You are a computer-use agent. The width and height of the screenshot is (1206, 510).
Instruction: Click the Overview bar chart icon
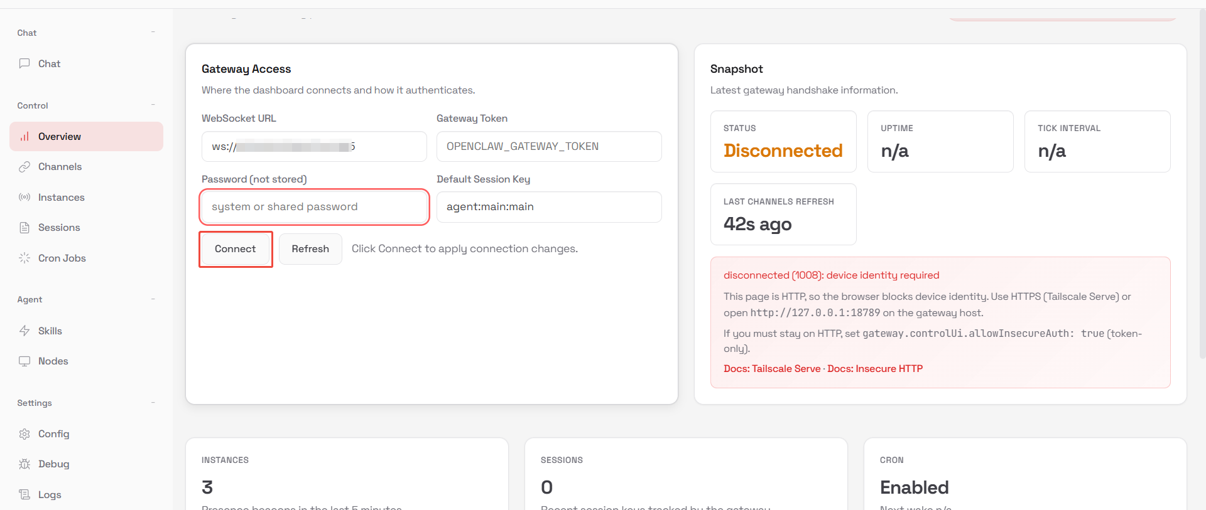pyautogui.click(x=24, y=136)
